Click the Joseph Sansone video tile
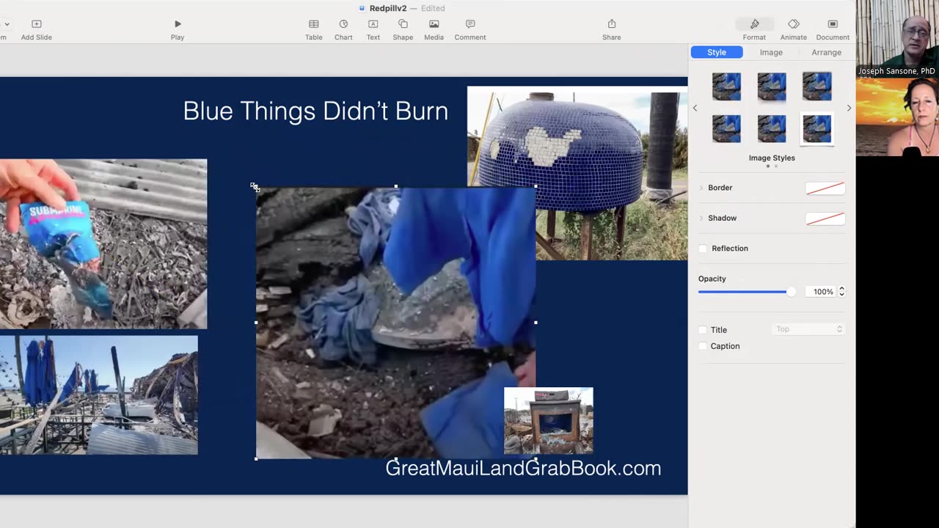Image resolution: width=939 pixels, height=528 pixels. 897,38
